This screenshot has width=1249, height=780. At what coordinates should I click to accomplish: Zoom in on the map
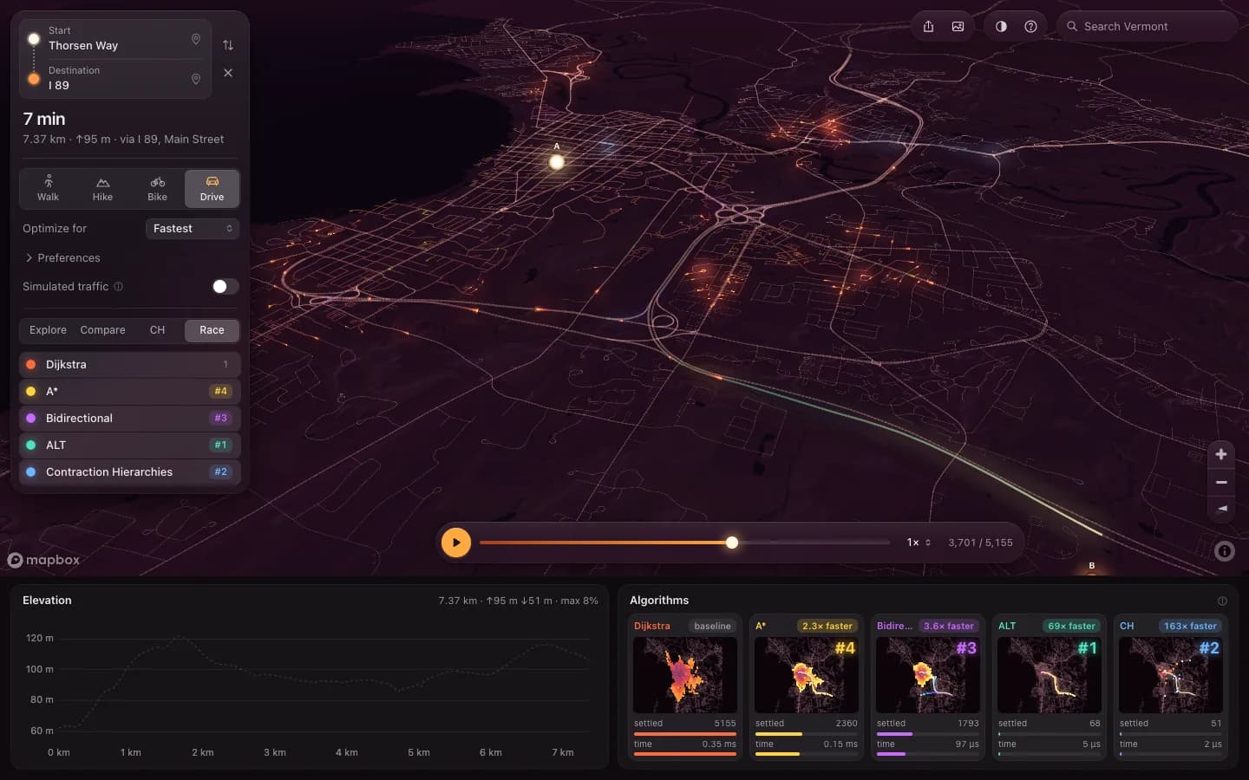[1221, 454]
